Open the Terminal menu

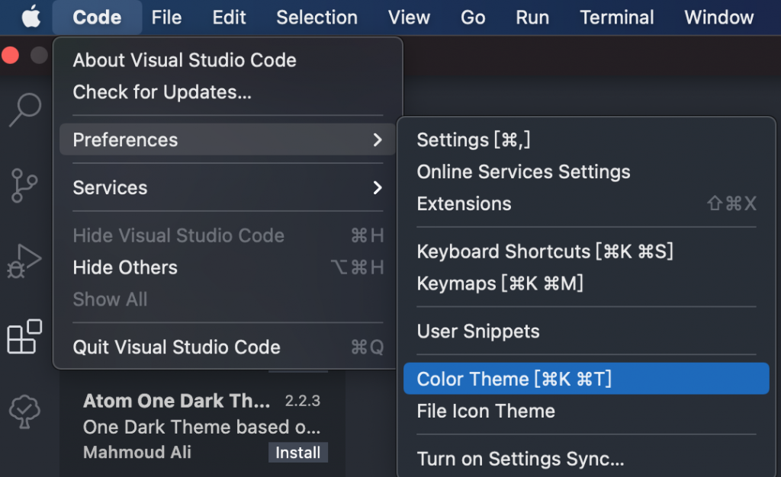click(616, 18)
